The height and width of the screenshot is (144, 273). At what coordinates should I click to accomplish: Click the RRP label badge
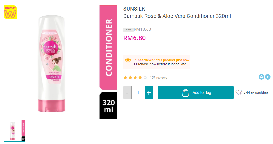pyautogui.click(x=128, y=30)
